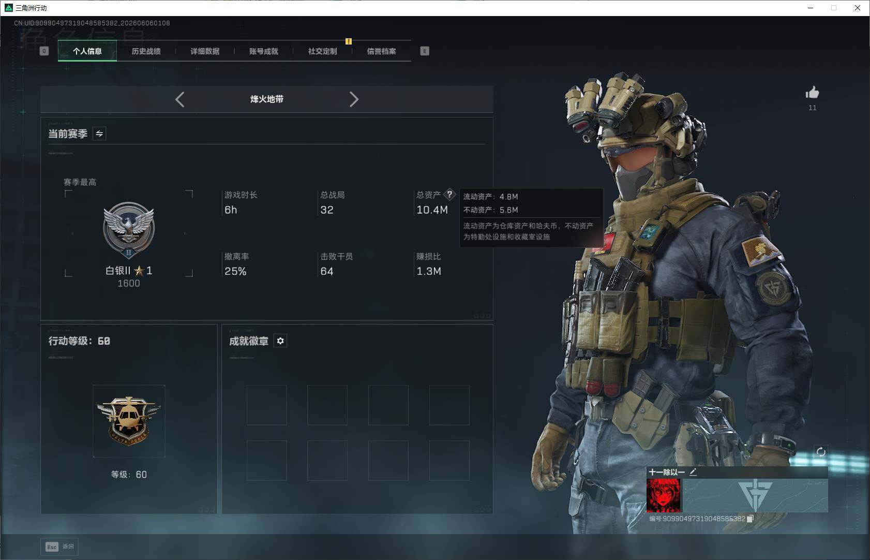This screenshot has width=870, height=560.
Task: Click the red player avatar thumbnail
Action: [x=664, y=495]
